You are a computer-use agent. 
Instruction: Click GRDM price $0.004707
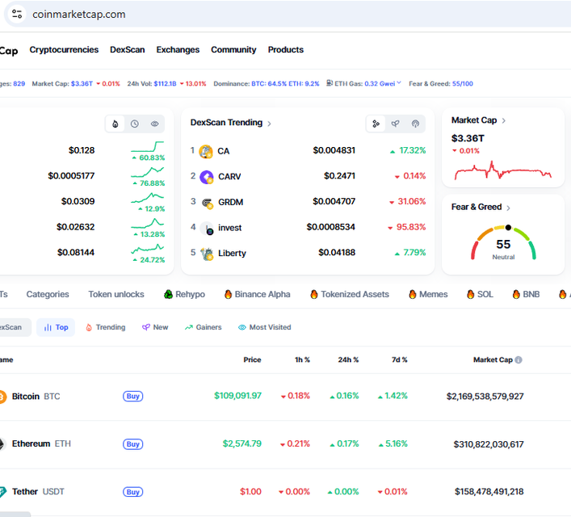point(334,201)
